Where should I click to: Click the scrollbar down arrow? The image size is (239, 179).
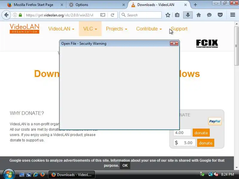point(236,168)
